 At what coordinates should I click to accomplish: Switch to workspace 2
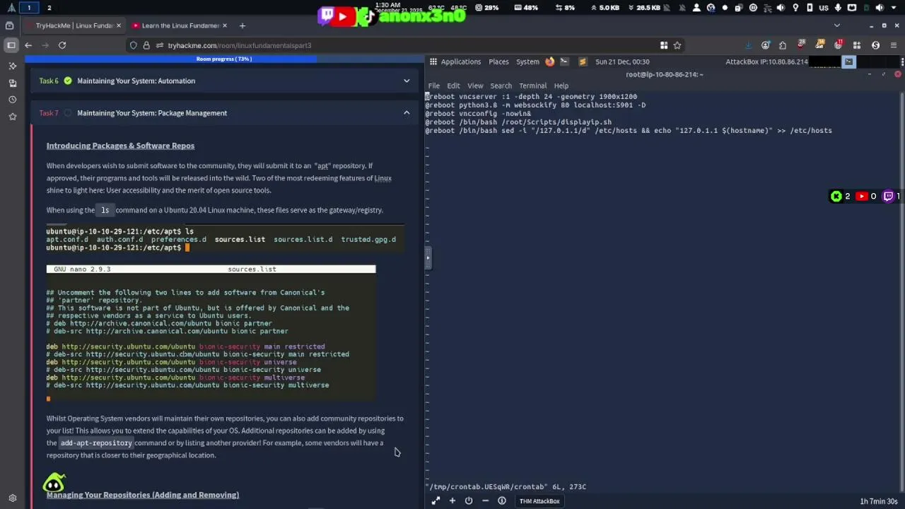point(49,8)
